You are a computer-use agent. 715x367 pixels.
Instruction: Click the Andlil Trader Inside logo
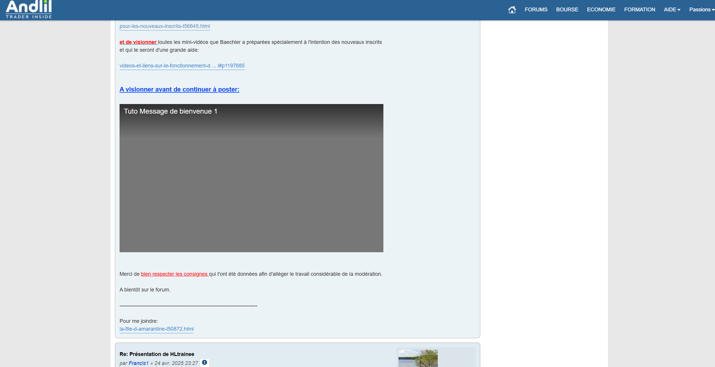(x=29, y=10)
